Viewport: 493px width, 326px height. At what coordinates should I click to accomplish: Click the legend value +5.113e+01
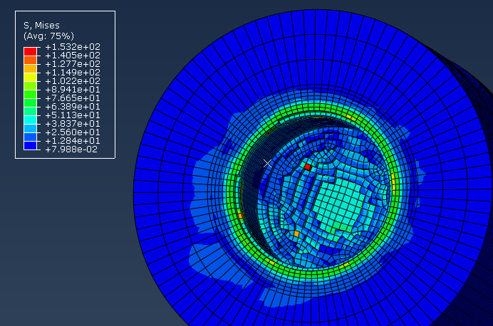click(73, 115)
